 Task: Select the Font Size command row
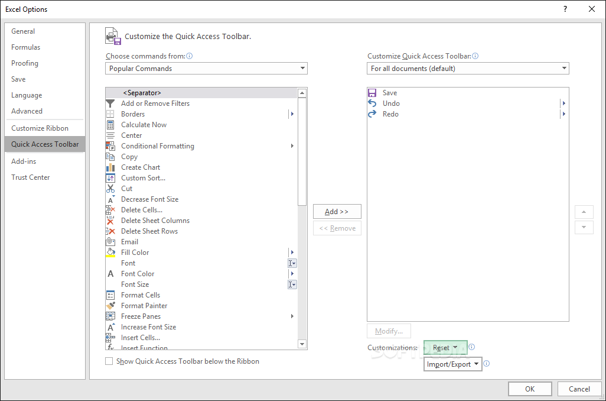point(201,284)
